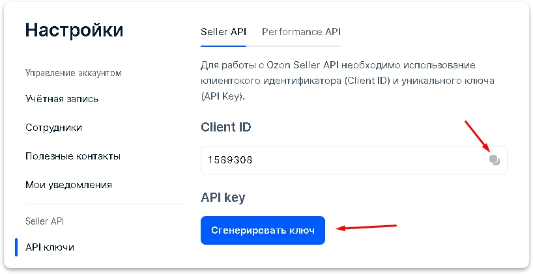Click the red arrow pointing at generate button
533x274 pixels.
coord(366,228)
